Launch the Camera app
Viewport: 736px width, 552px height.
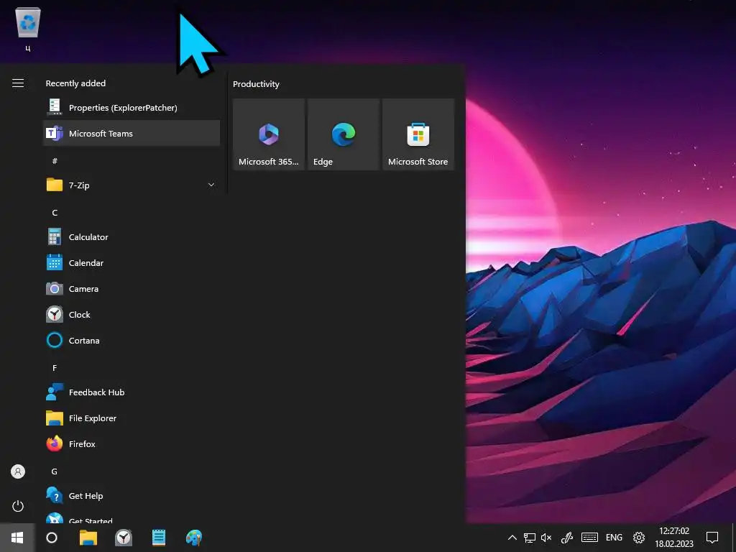pyautogui.click(x=132, y=288)
